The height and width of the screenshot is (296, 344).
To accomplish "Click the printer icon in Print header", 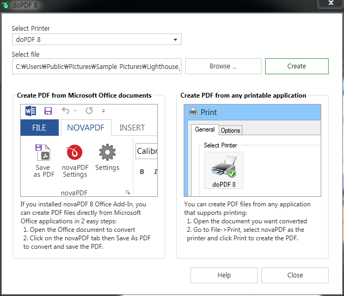I will coord(193,112).
